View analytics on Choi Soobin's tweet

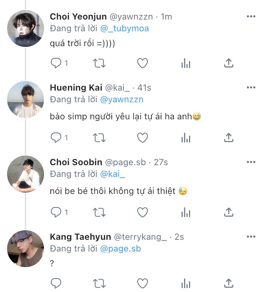(185, 212)
